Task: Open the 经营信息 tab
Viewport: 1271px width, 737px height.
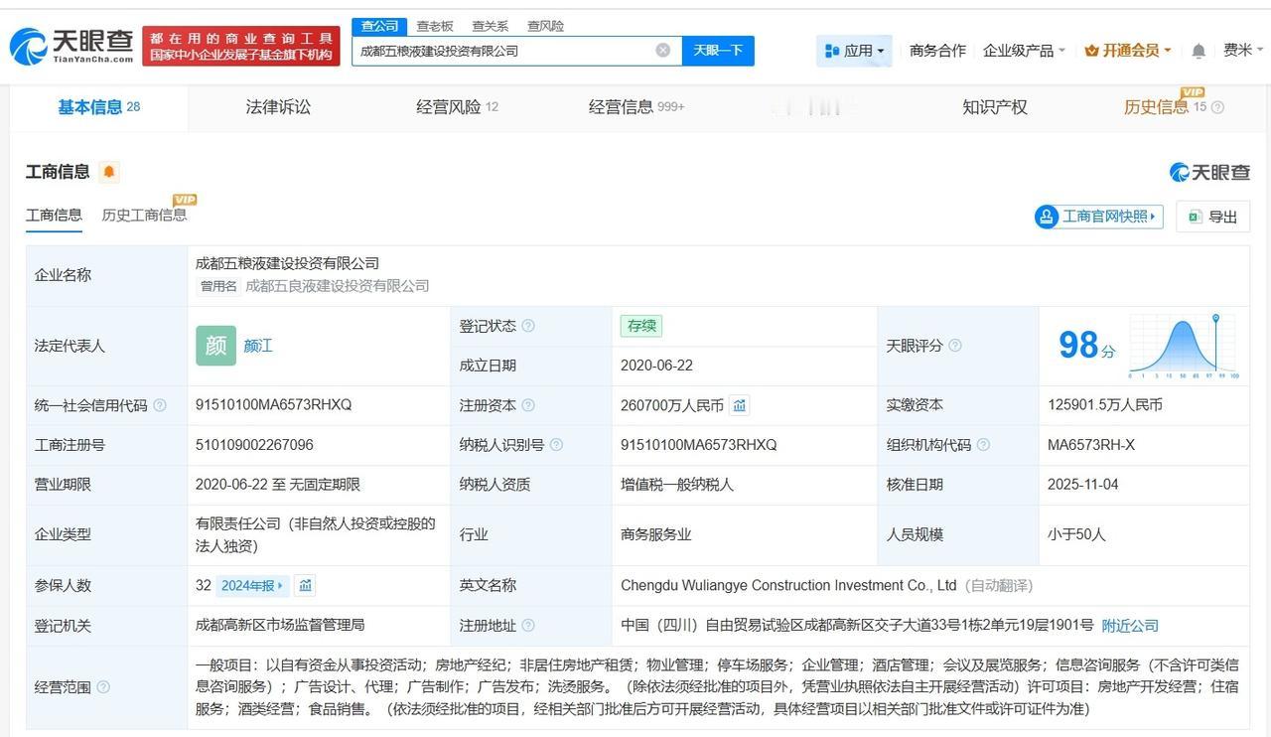Action: point(636,107)
